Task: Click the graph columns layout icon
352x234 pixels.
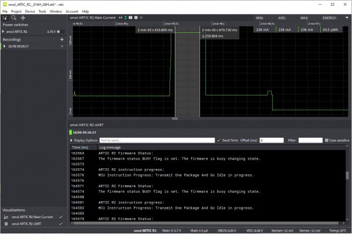Action: [130, 18]
